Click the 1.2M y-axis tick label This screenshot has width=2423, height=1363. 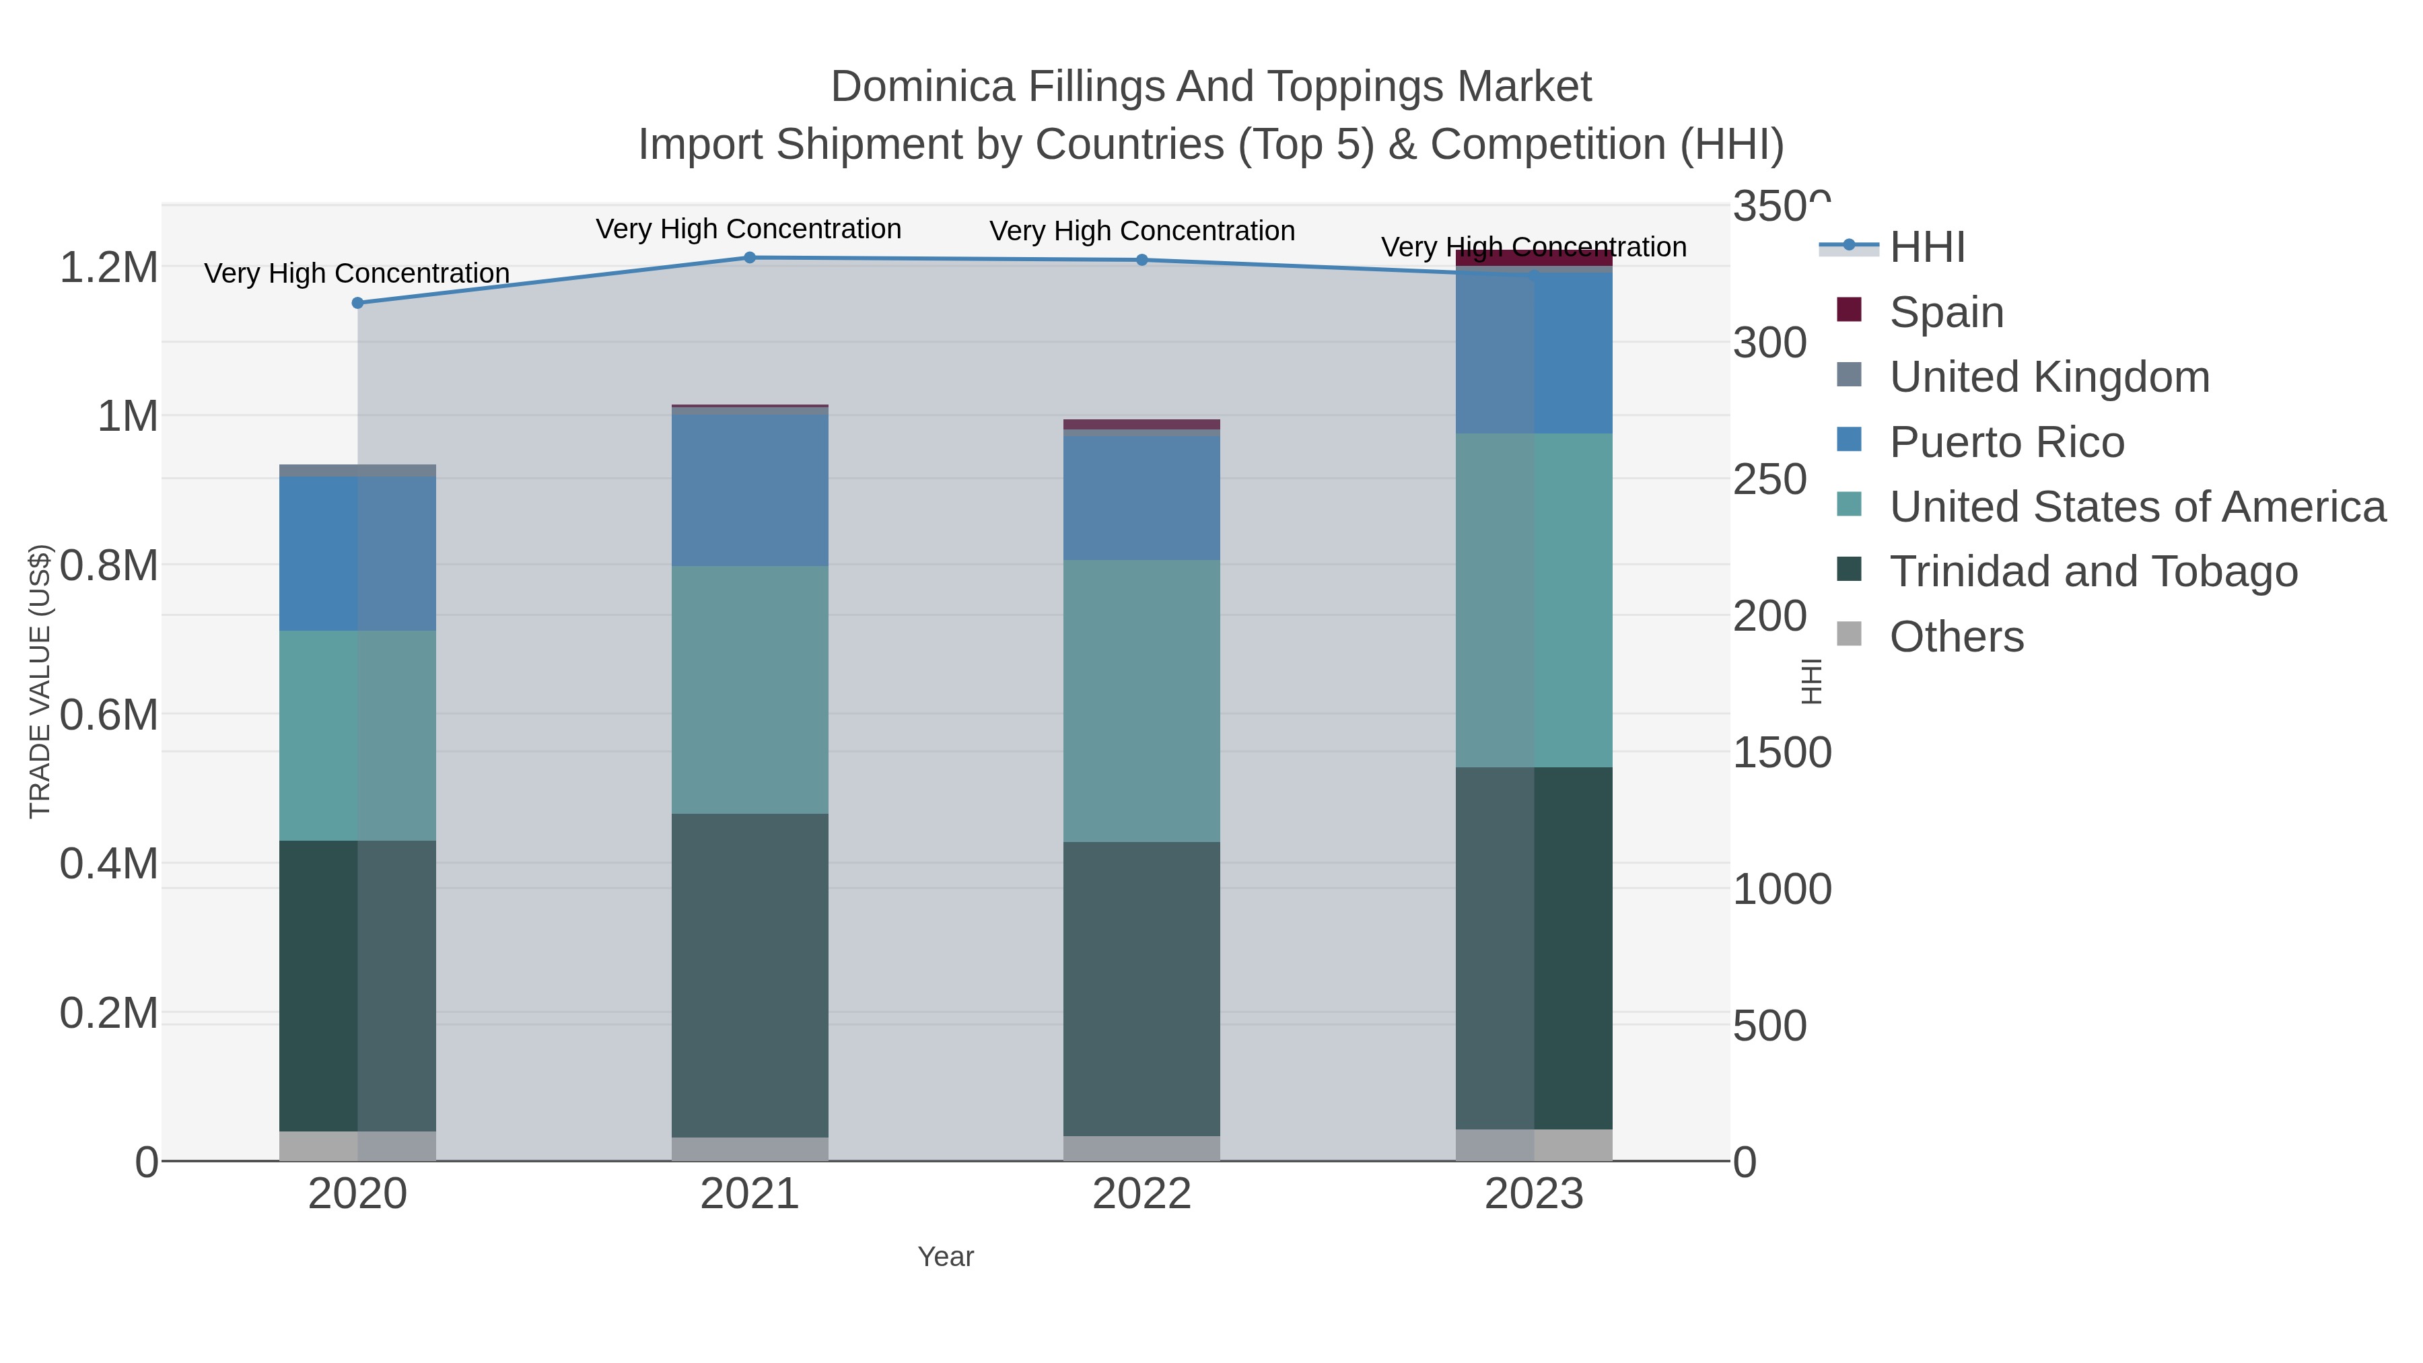pos(109,268)
